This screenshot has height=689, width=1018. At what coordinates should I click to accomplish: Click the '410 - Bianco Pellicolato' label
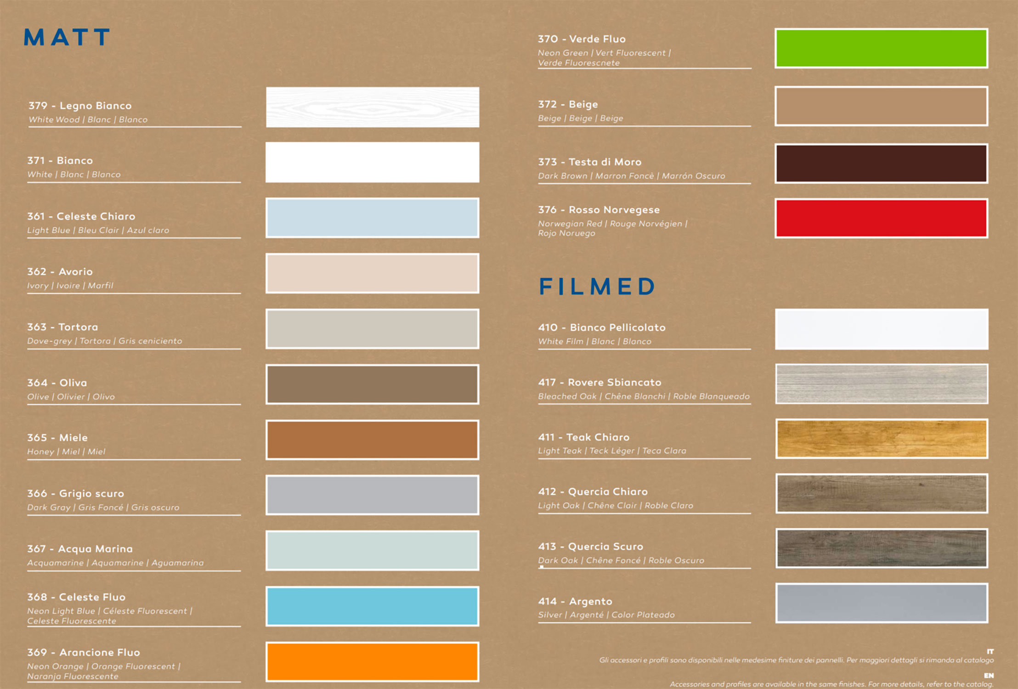(x=602, y=328)
